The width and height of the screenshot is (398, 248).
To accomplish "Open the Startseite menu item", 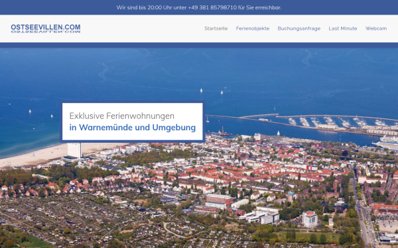I will coord(216,28).
